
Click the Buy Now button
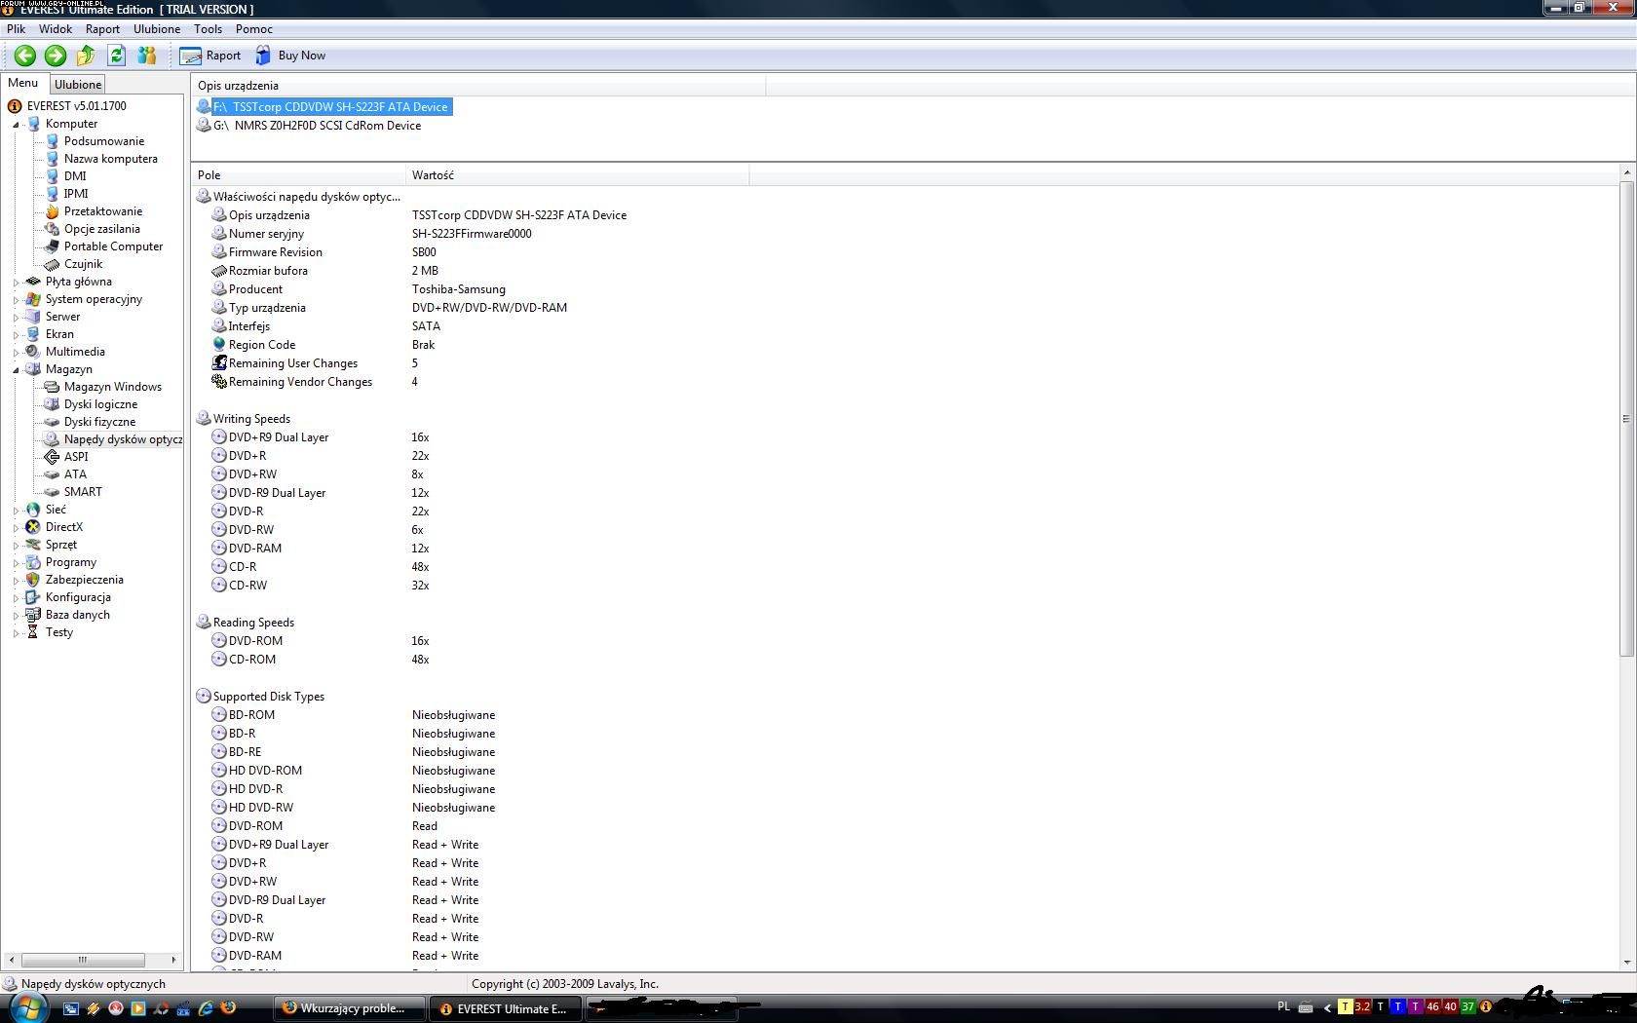coord(291,56)
